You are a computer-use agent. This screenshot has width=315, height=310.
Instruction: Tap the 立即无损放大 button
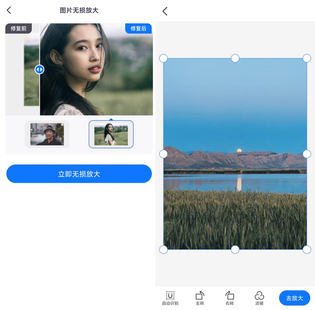click(x=79, y=174)
